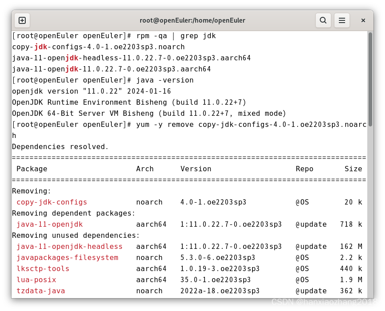Click the red copy-jdk-configs package name
385x311 pixels.
click(x=51, y=202)
